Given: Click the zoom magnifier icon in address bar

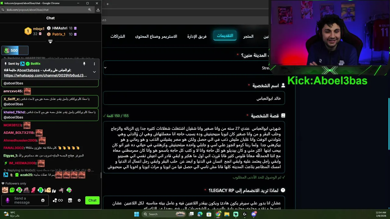Looking at the screenshot, I should [x=90, y=10].
